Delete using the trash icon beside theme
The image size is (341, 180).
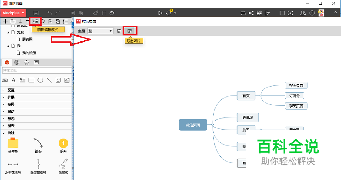(x=119, y=31)
